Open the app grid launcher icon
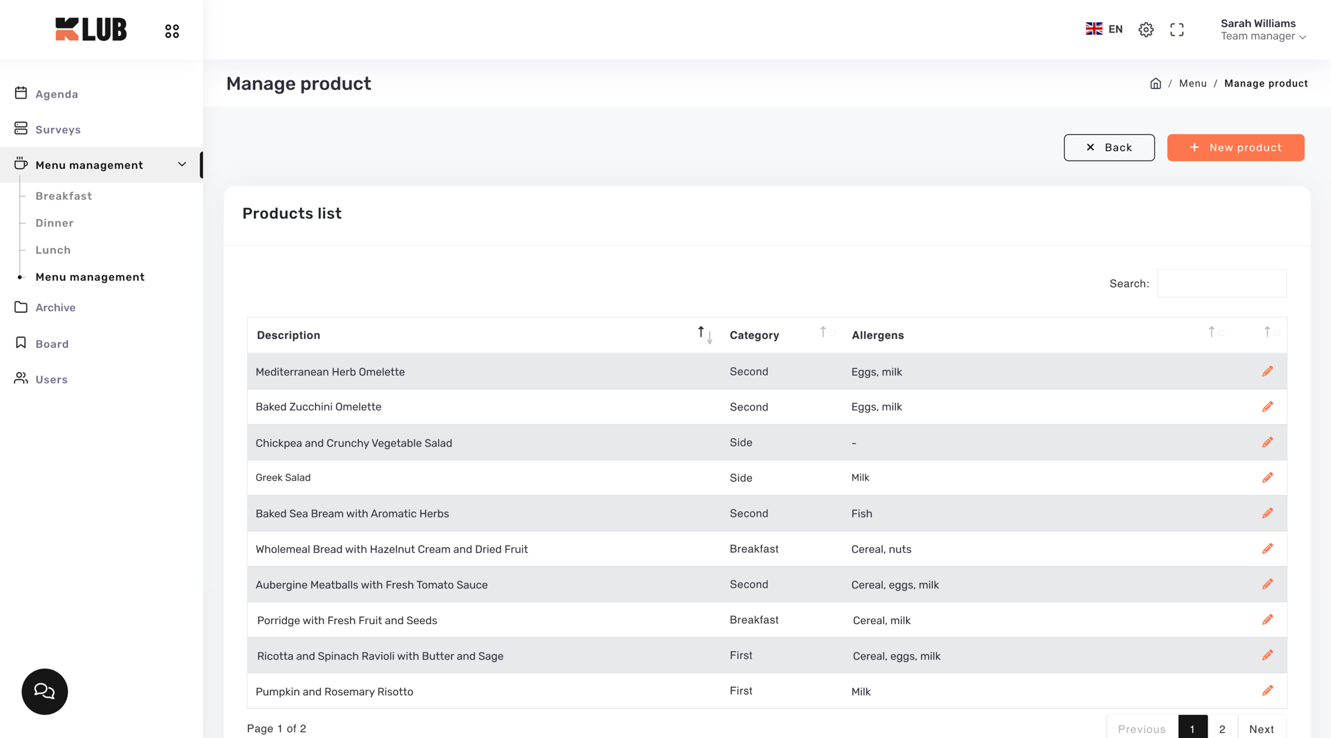Viewport: 1331px width, 738px height. click(x=172, y=31)
